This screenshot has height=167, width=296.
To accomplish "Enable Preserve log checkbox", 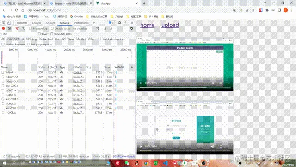I will tap(31, 28).
